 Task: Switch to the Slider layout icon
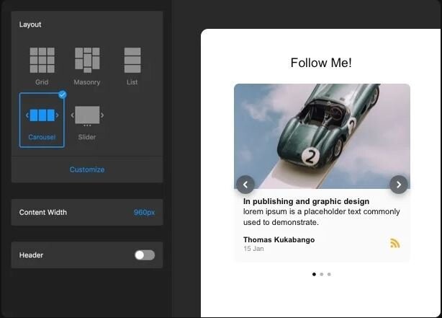[87, 115]
